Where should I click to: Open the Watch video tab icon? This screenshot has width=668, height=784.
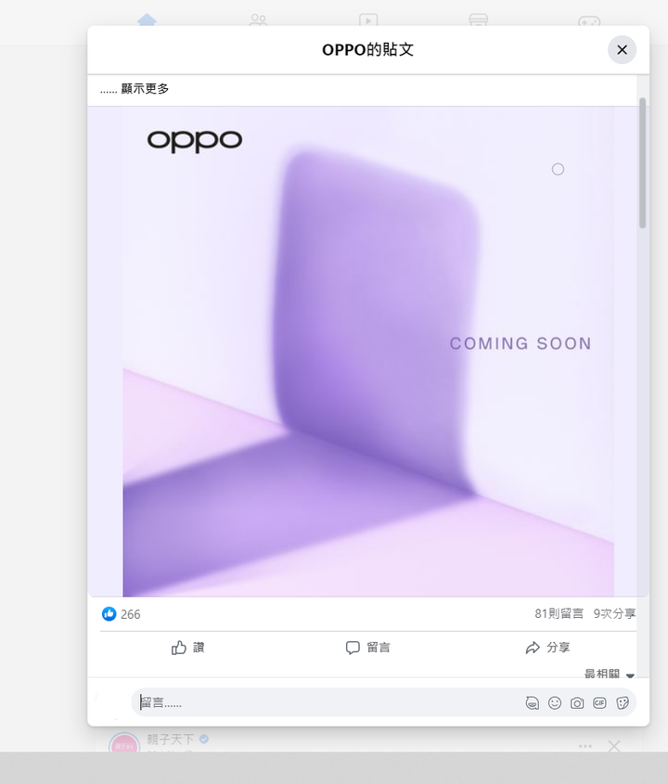point(368,20)
